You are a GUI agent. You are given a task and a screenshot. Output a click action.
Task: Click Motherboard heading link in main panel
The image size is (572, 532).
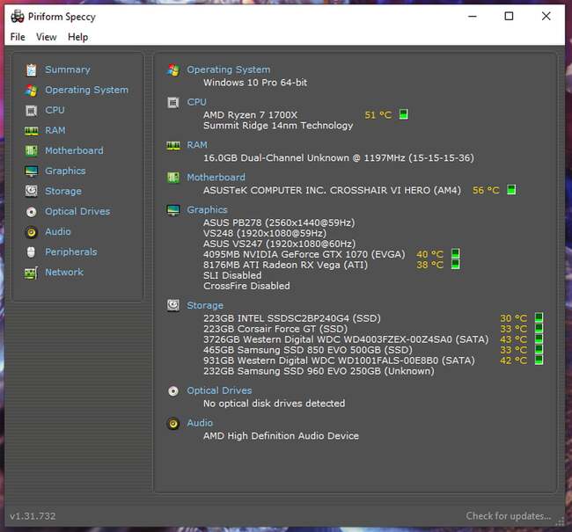(x=216, y=178)
